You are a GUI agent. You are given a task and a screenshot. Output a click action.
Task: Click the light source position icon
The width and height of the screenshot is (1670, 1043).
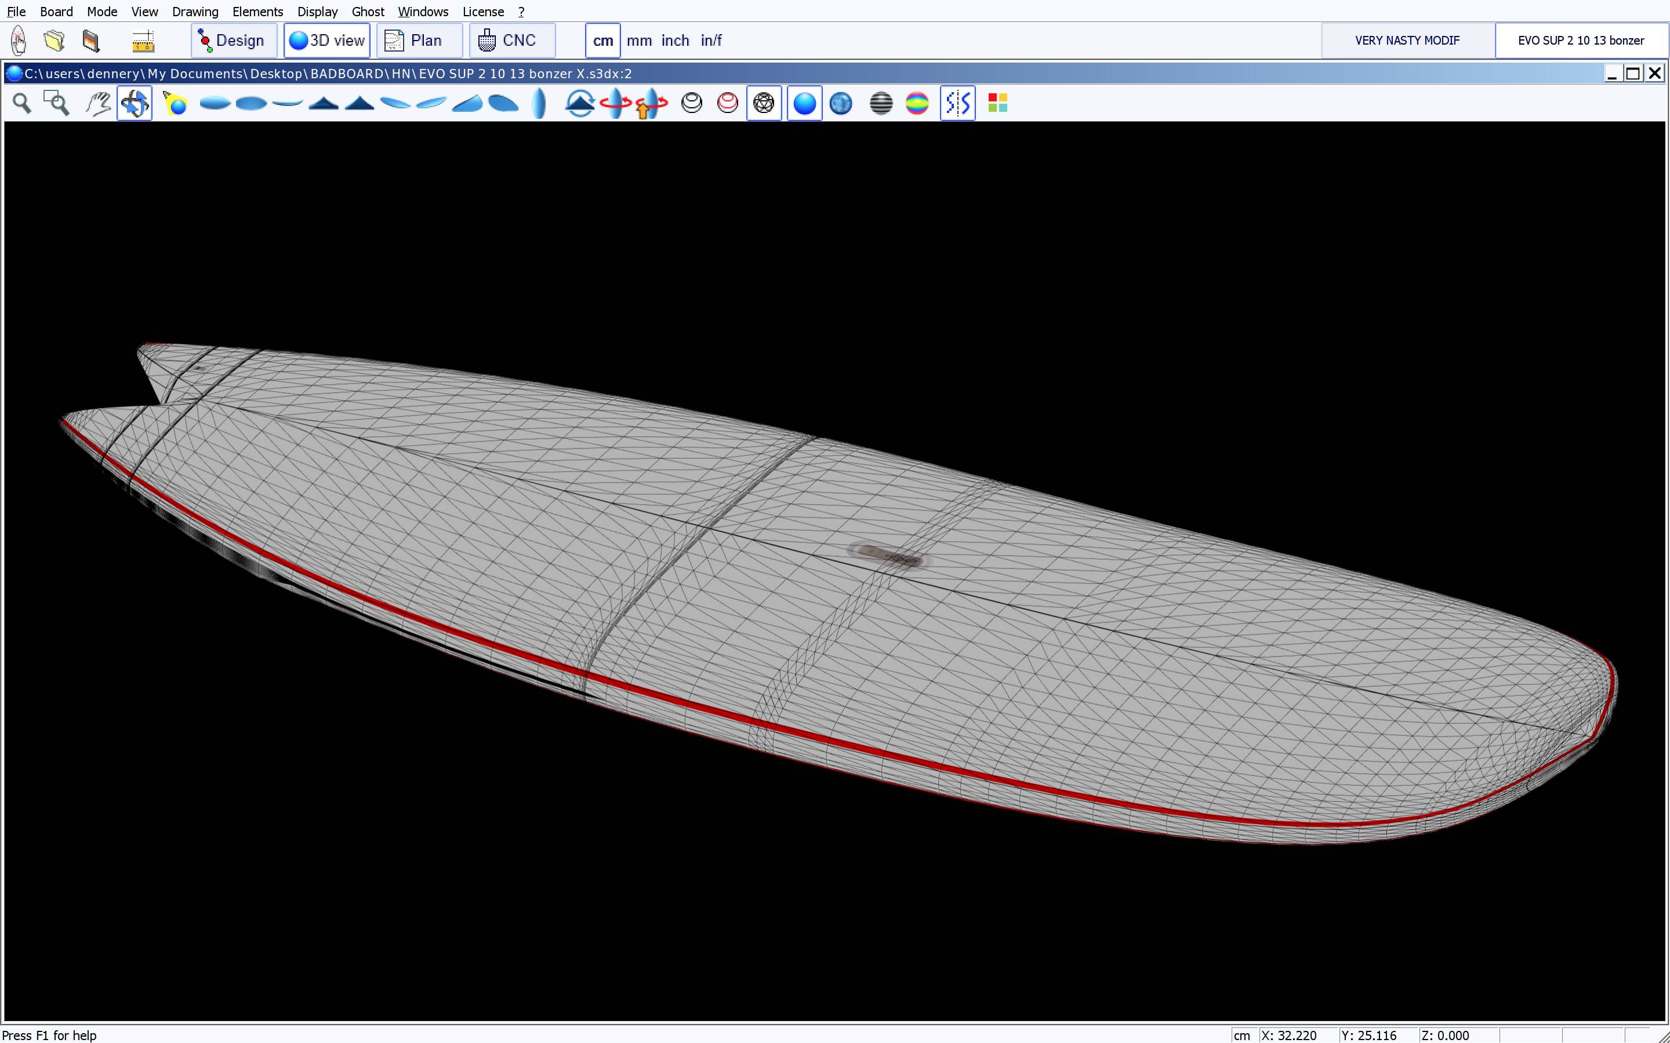pos(175,104)
